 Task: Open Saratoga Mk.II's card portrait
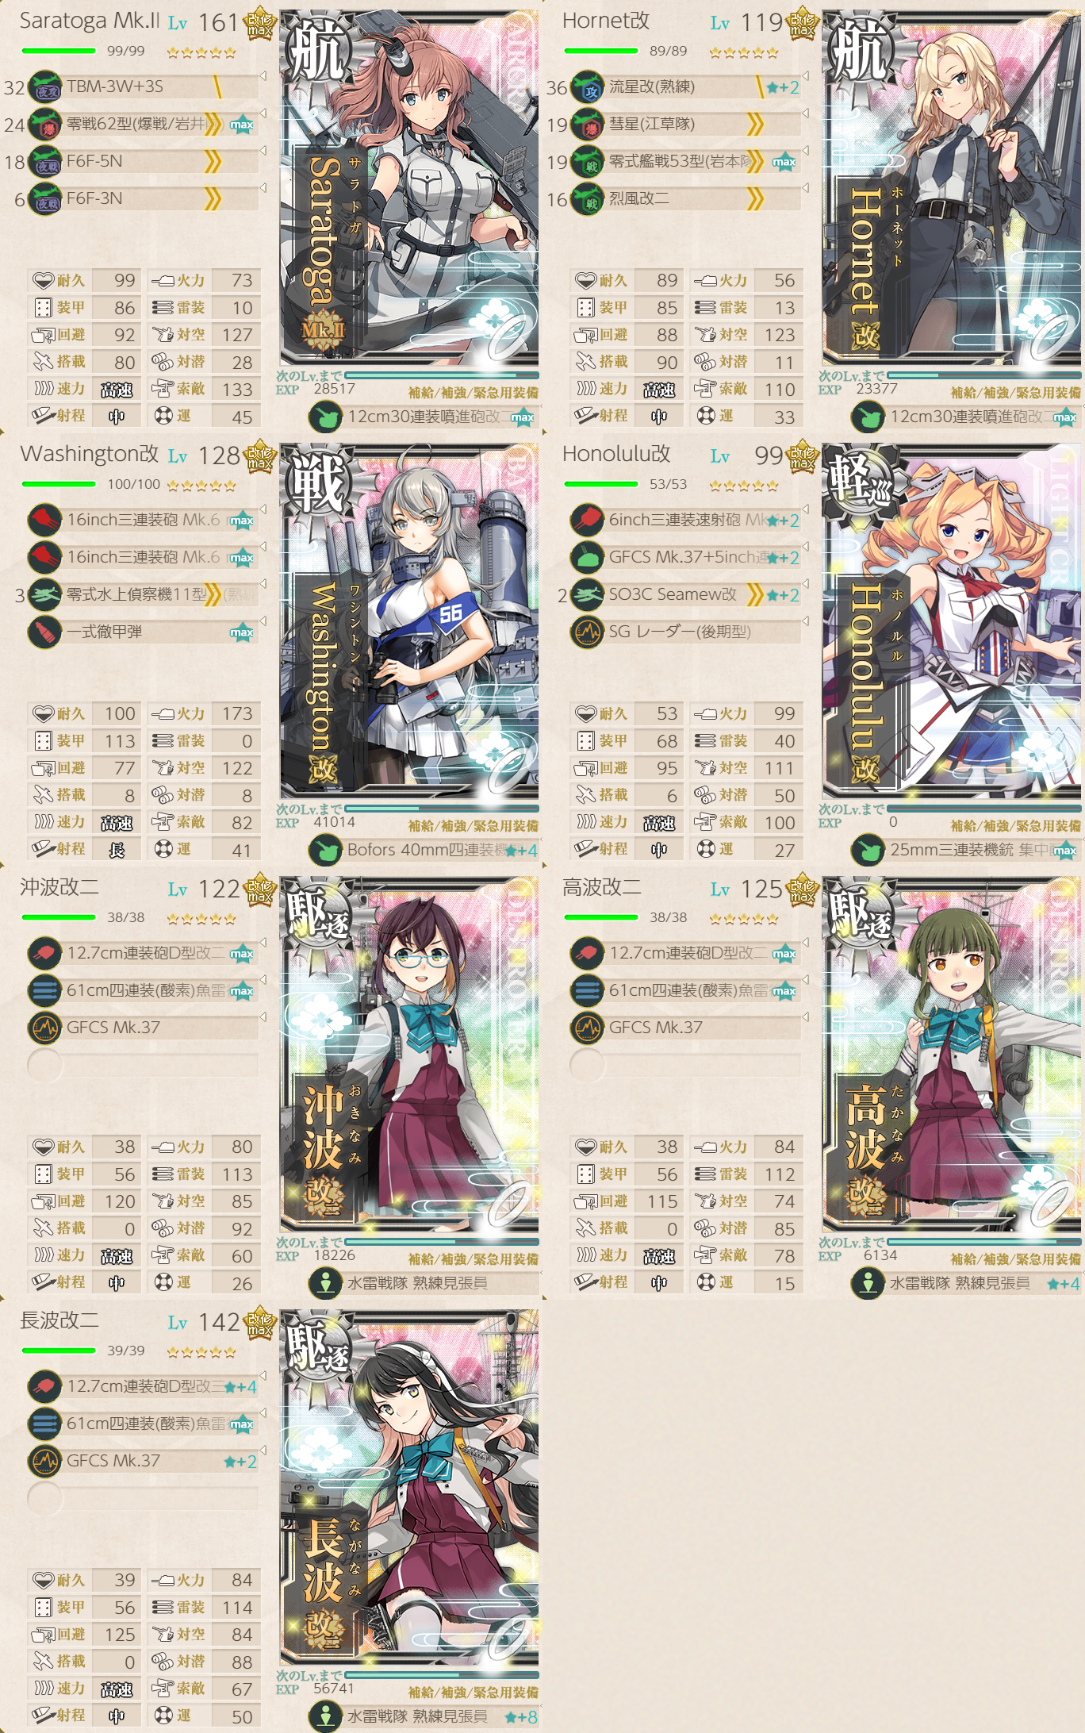(409, 188)
